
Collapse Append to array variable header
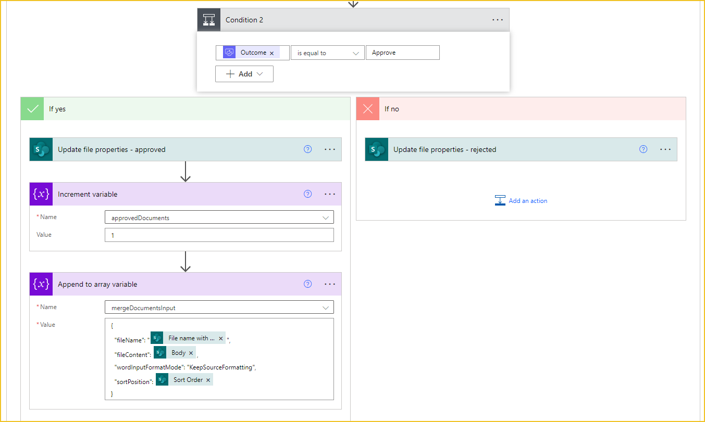(185, 284)
